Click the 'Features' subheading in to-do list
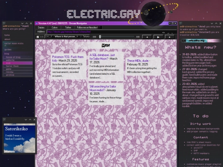This screenshot has width=223, height=167. click(201, 159)
